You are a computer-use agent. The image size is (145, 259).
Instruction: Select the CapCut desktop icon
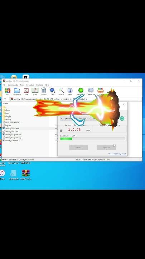pyautogui.click(x=26, y=77)
